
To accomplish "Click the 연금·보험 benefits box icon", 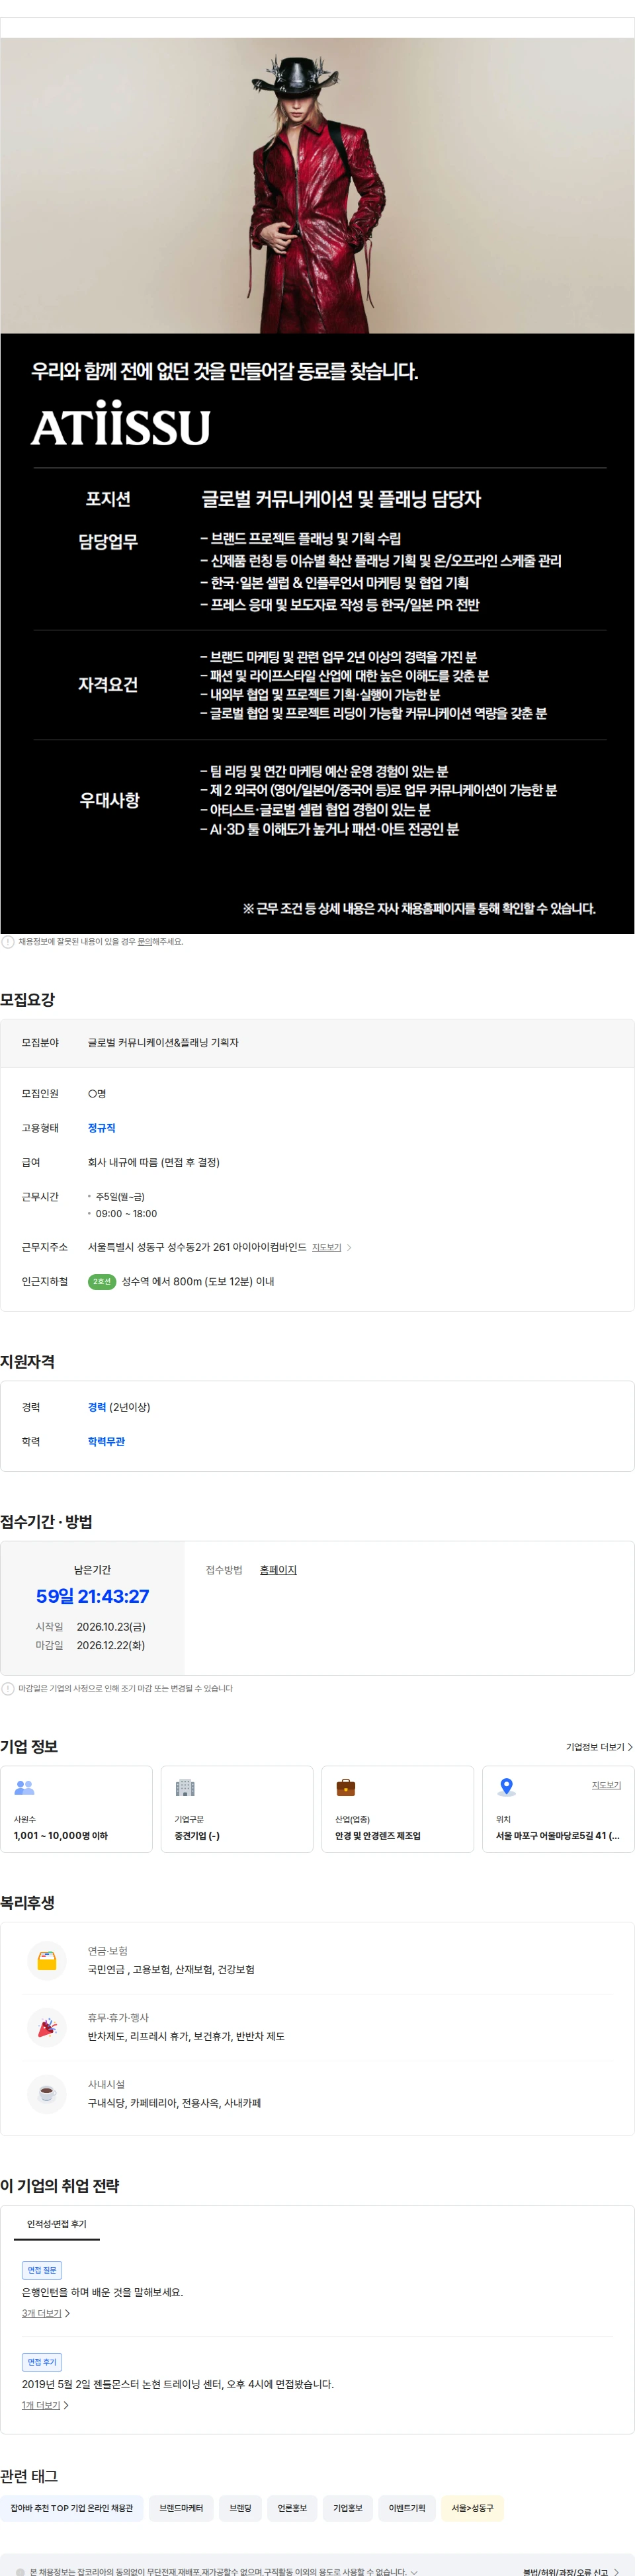I will click(47, 1960).
